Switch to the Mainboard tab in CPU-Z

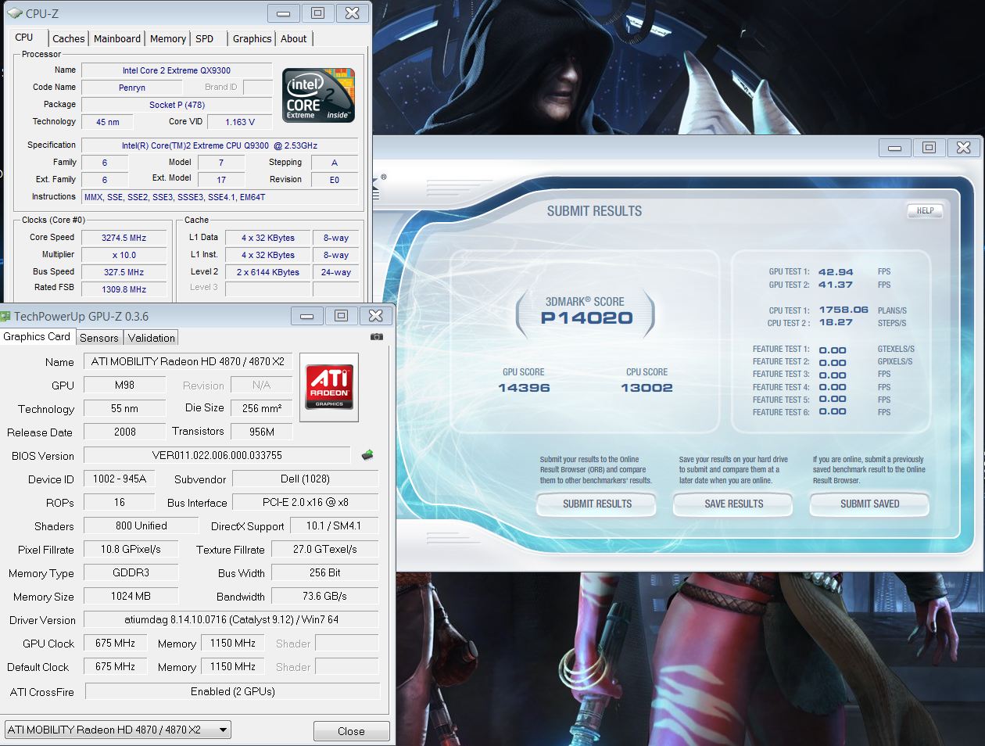(117, 38)
